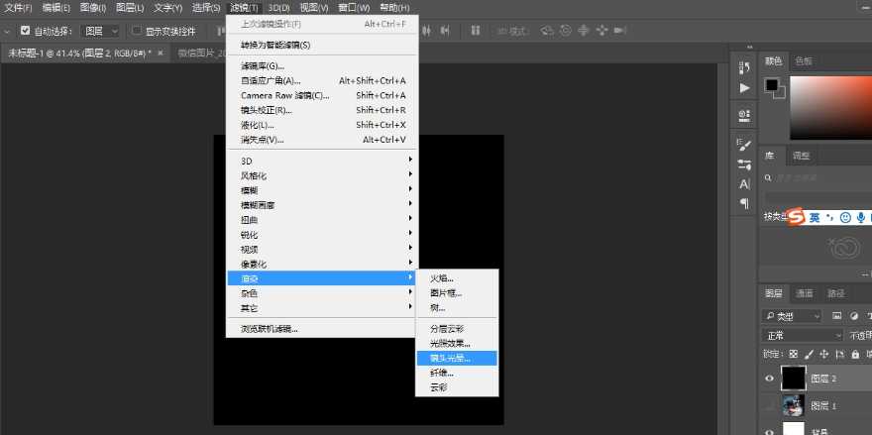Open the 正常 blend mode dropdown
872x435 pixels.
pyautogui.click(x=803, y=335)
